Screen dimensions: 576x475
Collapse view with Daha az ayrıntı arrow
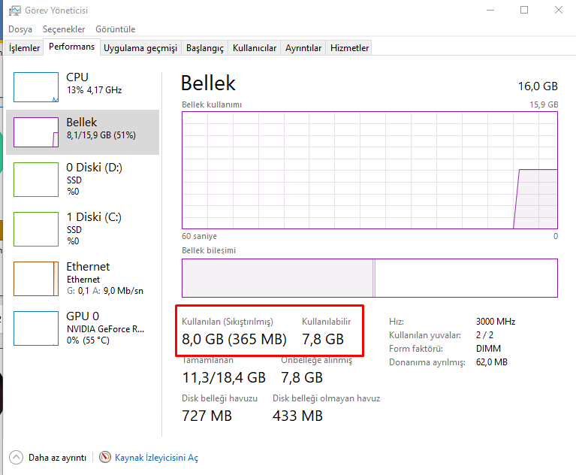coord(17,457)
